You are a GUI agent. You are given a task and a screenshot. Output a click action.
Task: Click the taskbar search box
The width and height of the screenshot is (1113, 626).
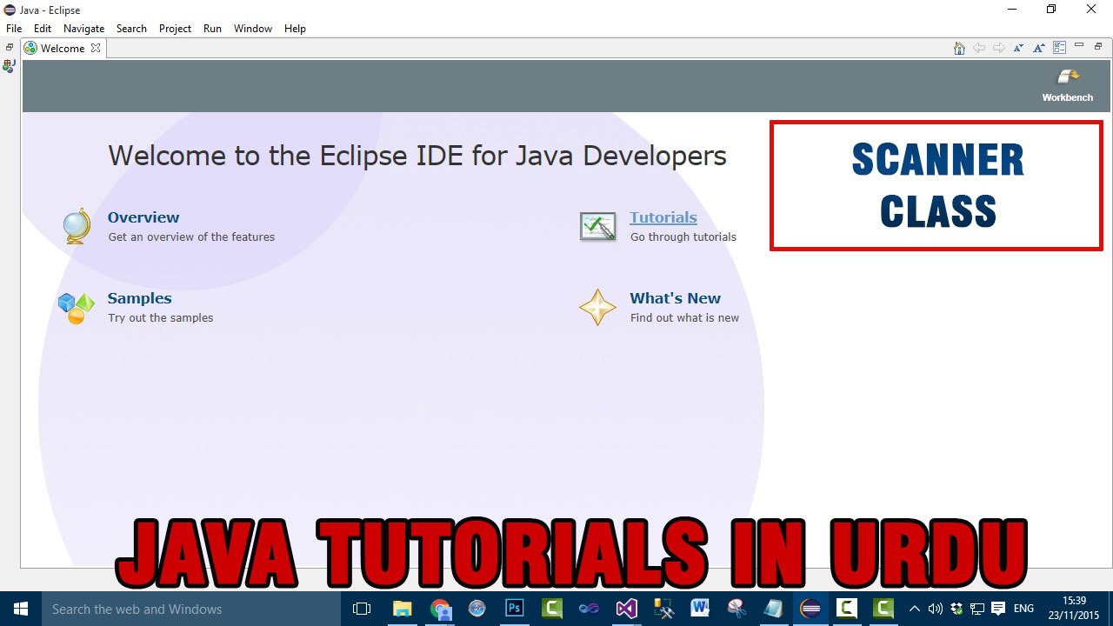point(190,609)
